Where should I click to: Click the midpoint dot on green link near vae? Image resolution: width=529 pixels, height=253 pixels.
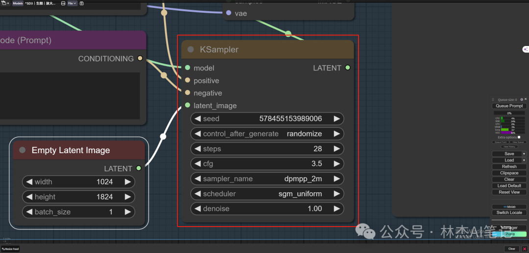coord(288,33)
